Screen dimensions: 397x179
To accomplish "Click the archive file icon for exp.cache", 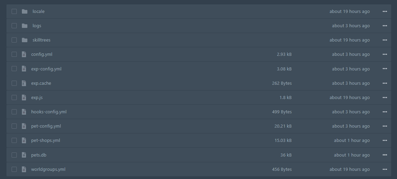I will (x=24, y=83).
